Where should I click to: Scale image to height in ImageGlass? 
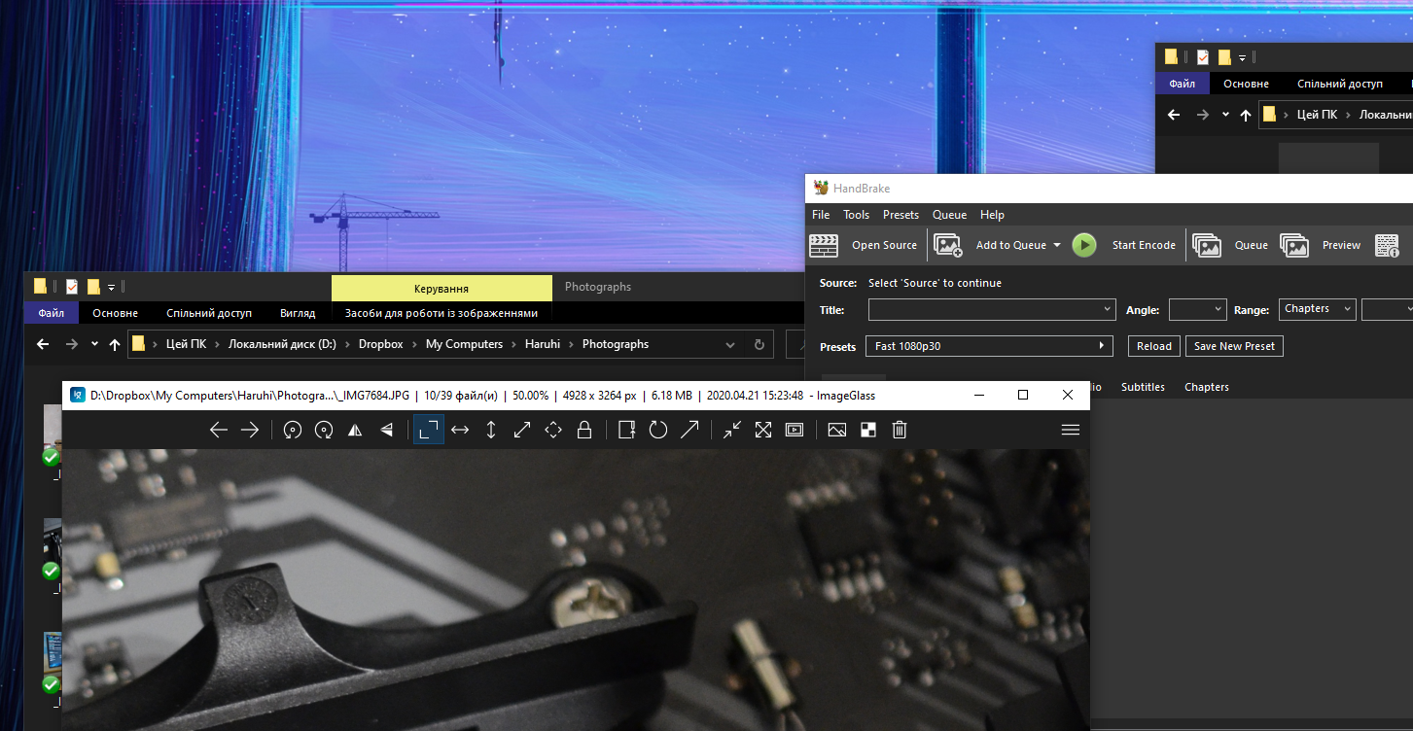coord(491,430)
